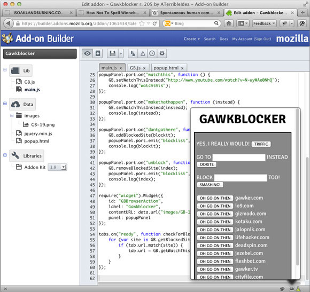
Task: Click the home icon in toolbar
Action: [229, 23]
